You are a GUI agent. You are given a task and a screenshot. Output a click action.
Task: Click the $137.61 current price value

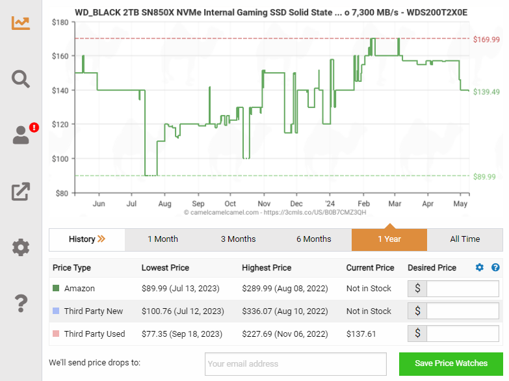click(361, 334)
